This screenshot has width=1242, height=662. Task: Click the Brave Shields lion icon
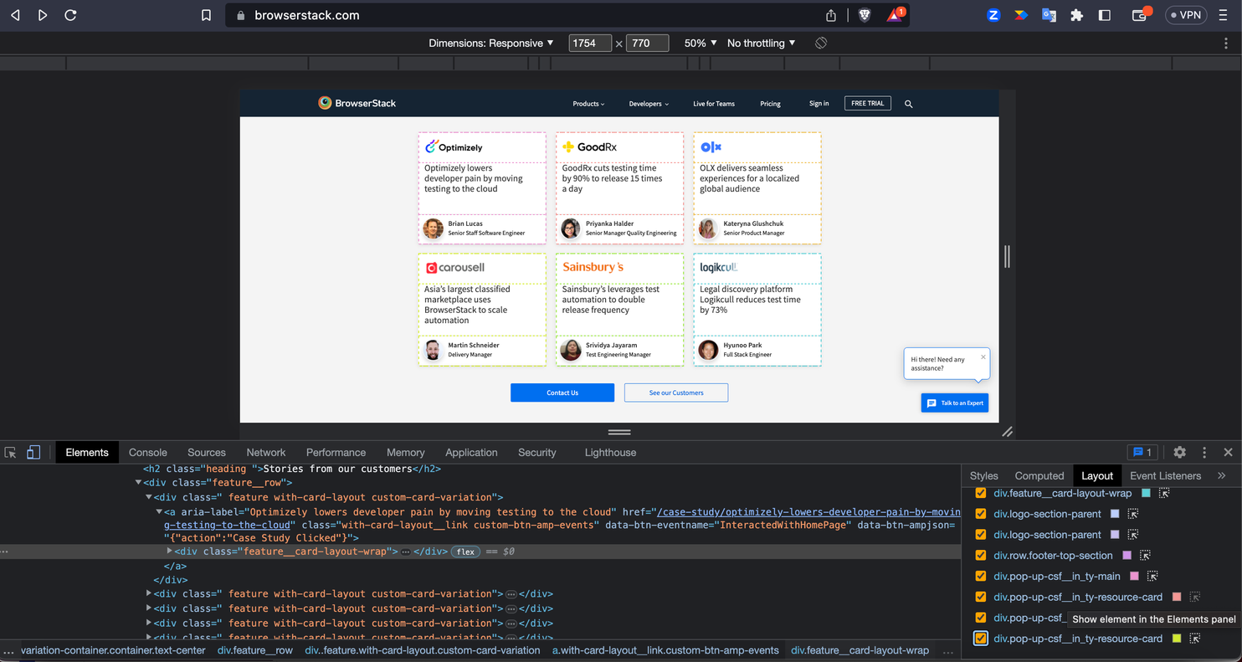coord(865,15)
